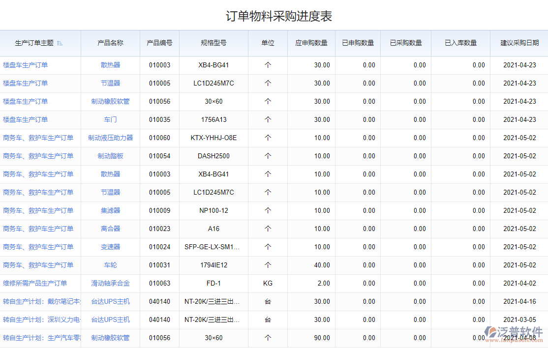Image resolution: width=548 pixels, height=348 pixels.
Task: Select the KTX-YHHJ-O8E specification cell
Action: pos(213,138)
